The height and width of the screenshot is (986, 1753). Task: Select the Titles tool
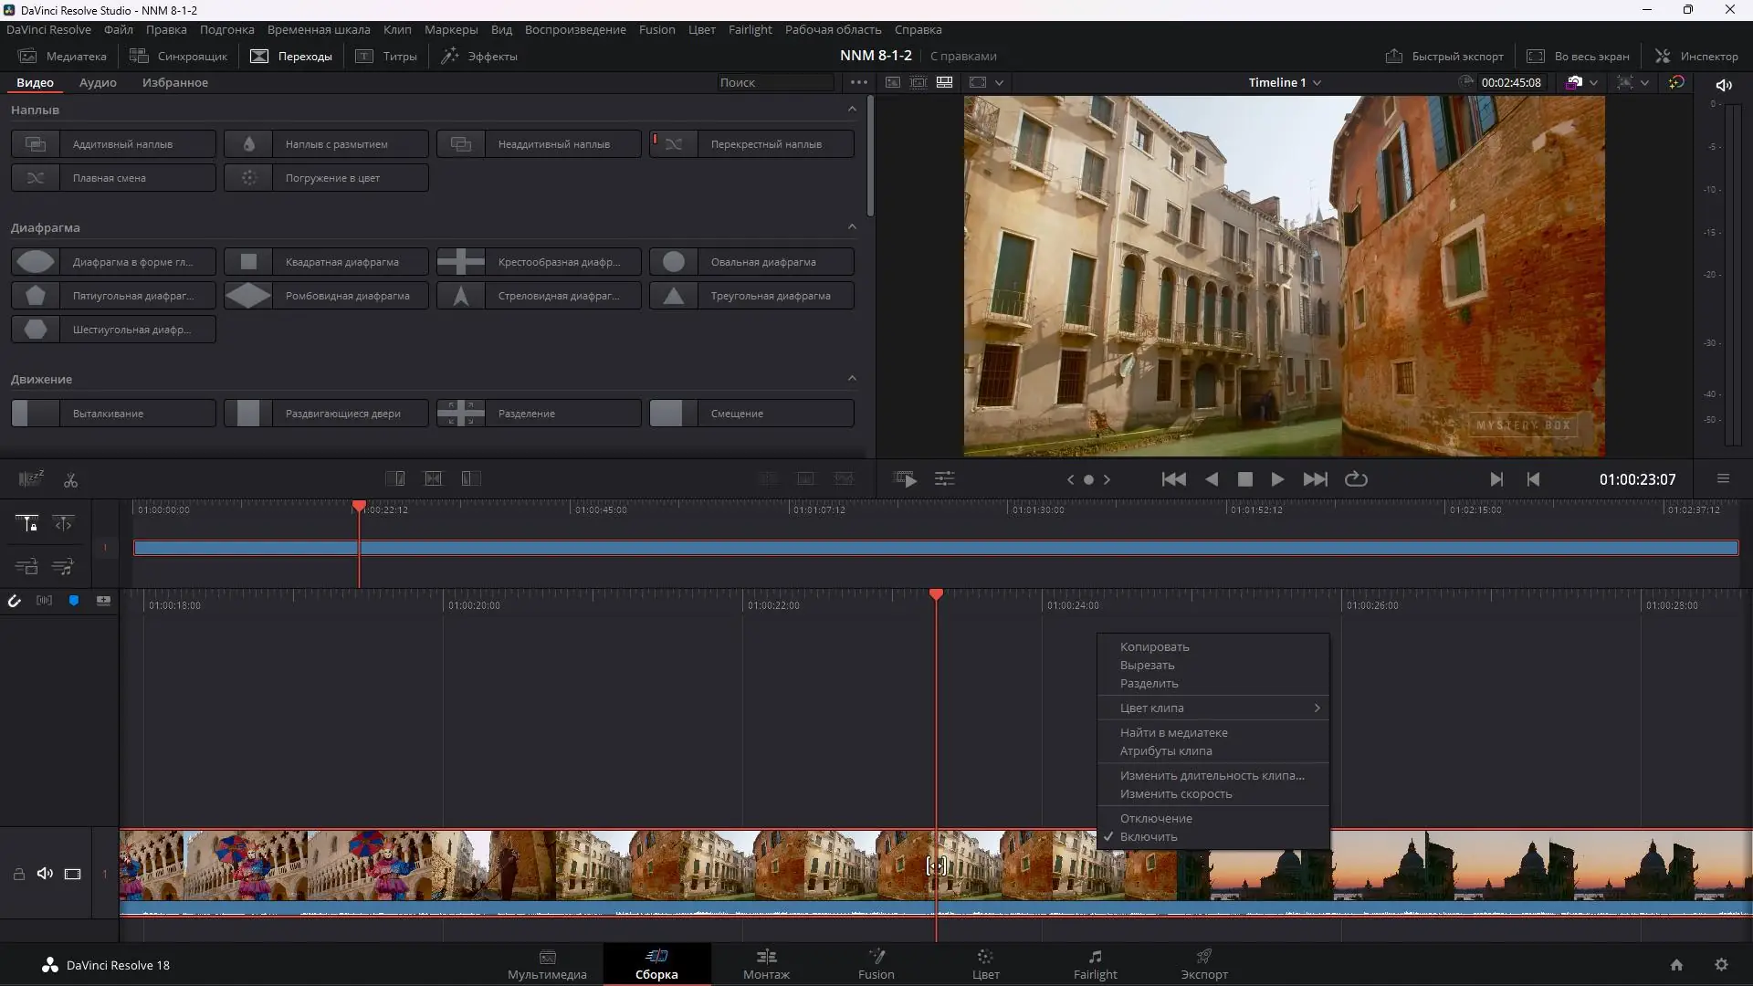(386, 56)
